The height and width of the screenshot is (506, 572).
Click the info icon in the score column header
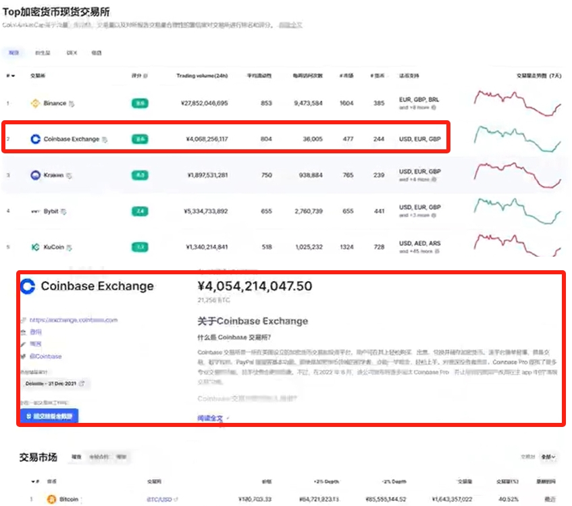146,76
